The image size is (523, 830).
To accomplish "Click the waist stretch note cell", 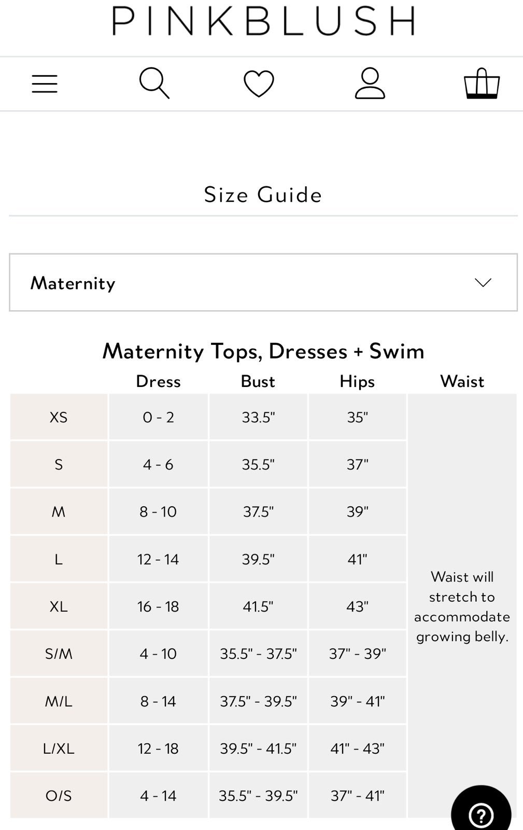I will [462, 606].
